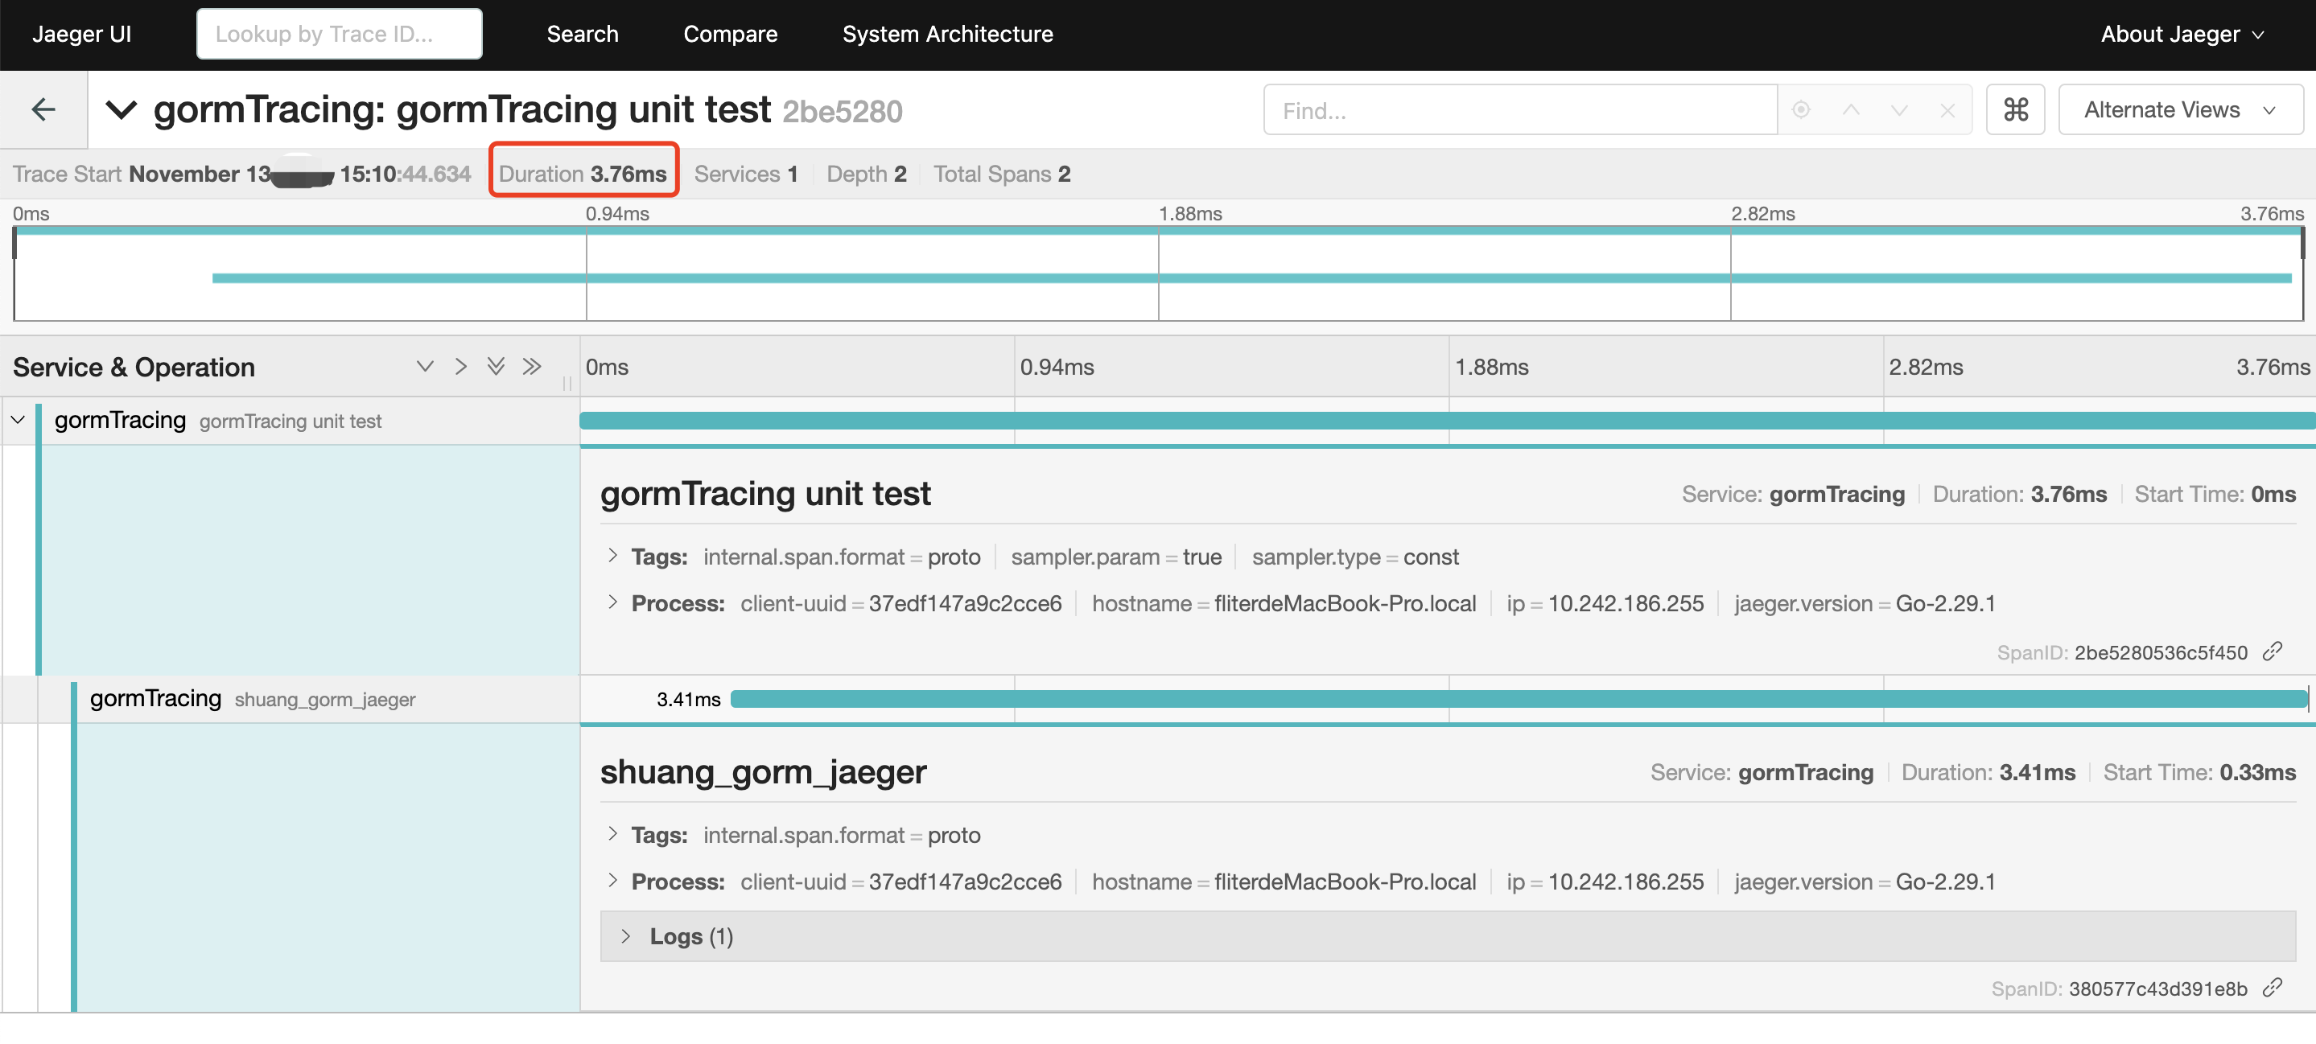Go to previous search result arrow

pos(1850,109)
